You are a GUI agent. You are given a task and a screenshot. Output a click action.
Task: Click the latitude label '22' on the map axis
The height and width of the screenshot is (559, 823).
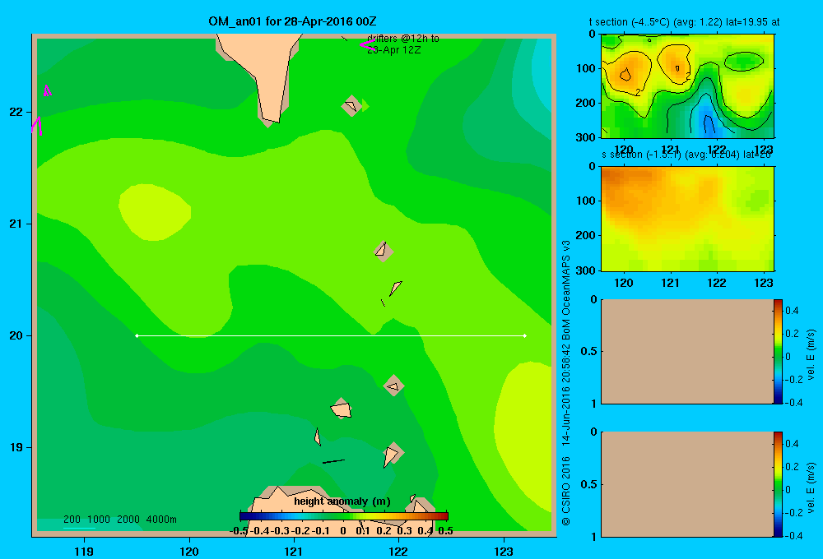click(x=16, y=112)
